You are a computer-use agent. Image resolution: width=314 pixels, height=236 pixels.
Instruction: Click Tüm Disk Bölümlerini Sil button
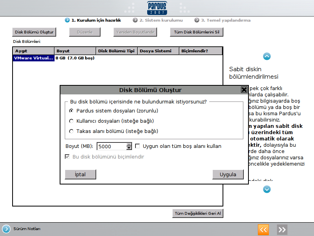click(x=197, y=32)
